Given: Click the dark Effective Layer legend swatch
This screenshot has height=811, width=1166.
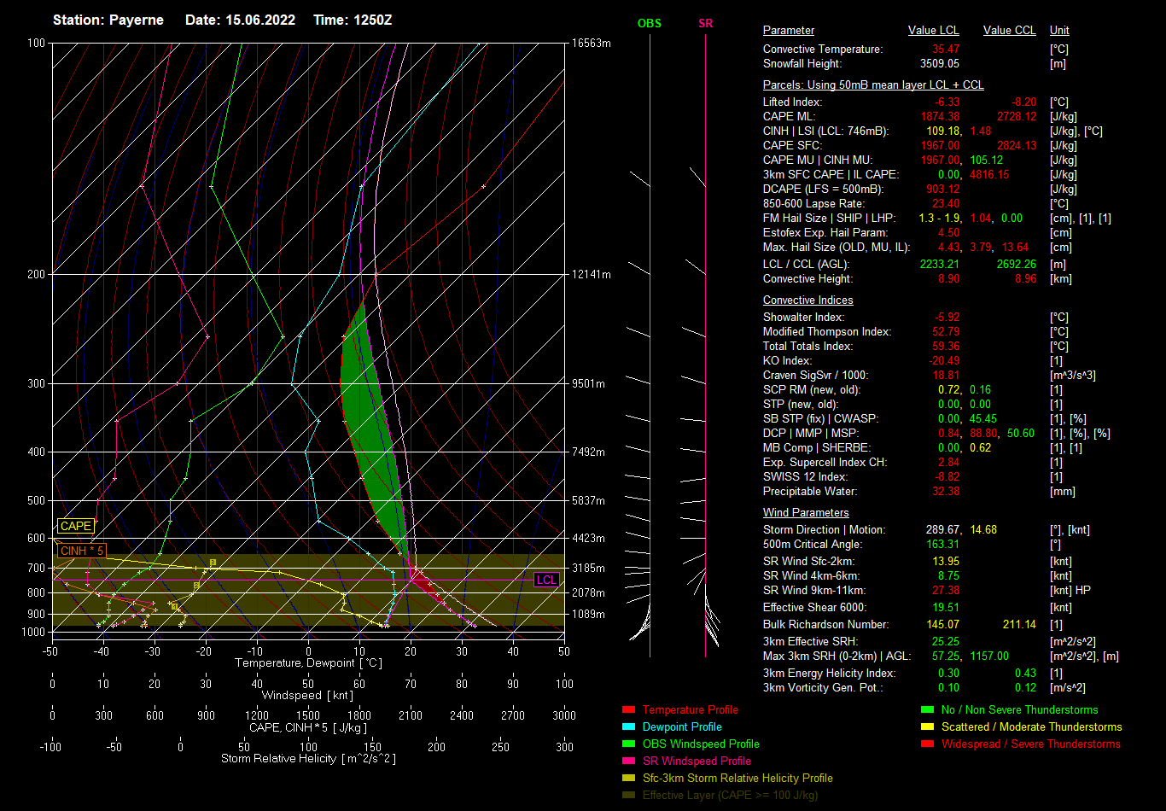Looking at the screenshot, I should 629,796.
